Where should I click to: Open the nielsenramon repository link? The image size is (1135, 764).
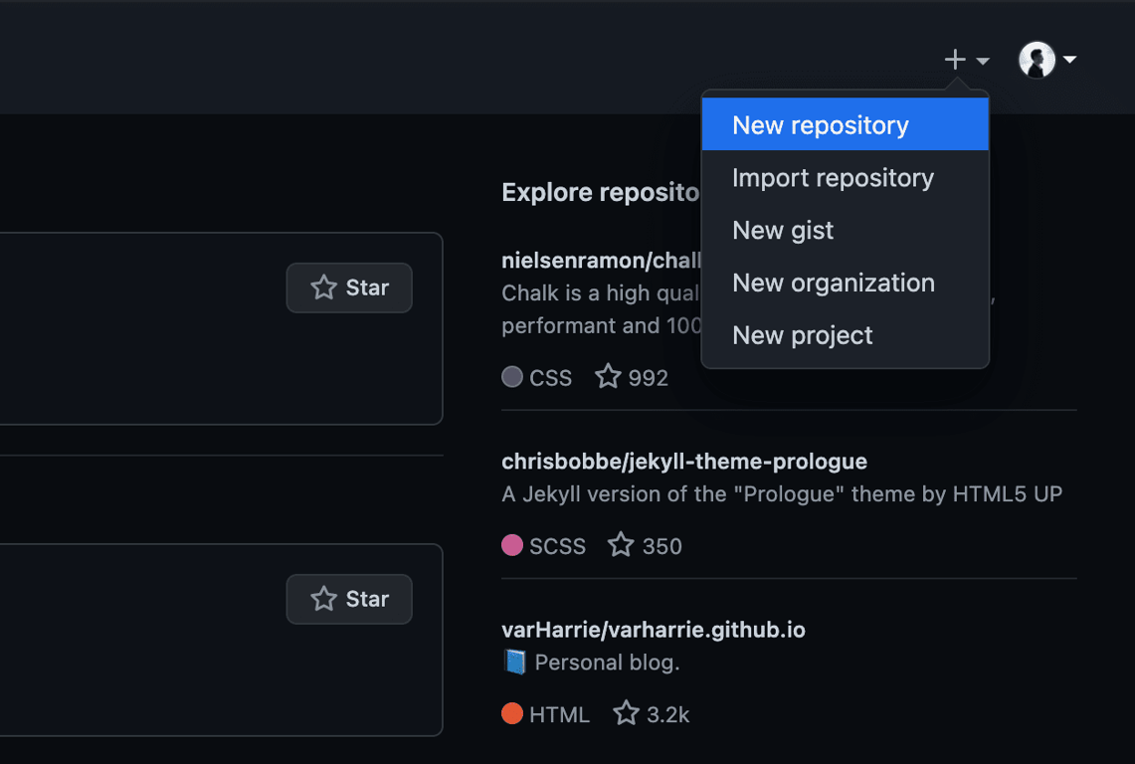(601, 261)
